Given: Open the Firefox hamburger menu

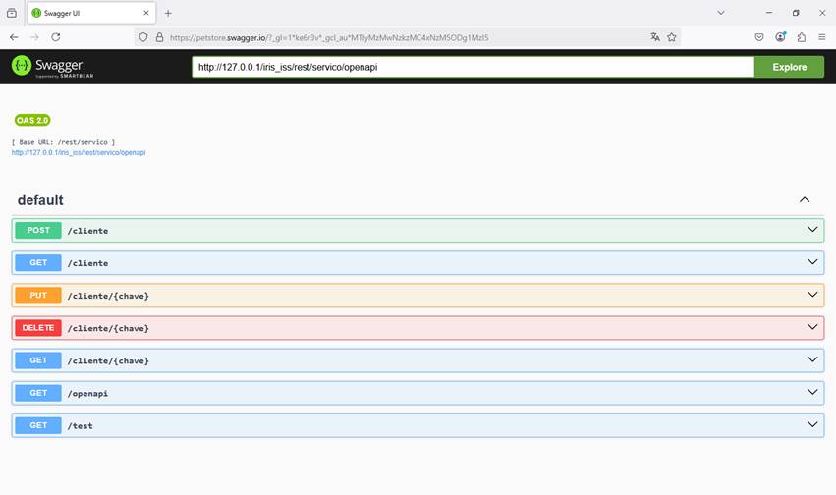Looking at the screenshot, I should click(x=822, y=37).
